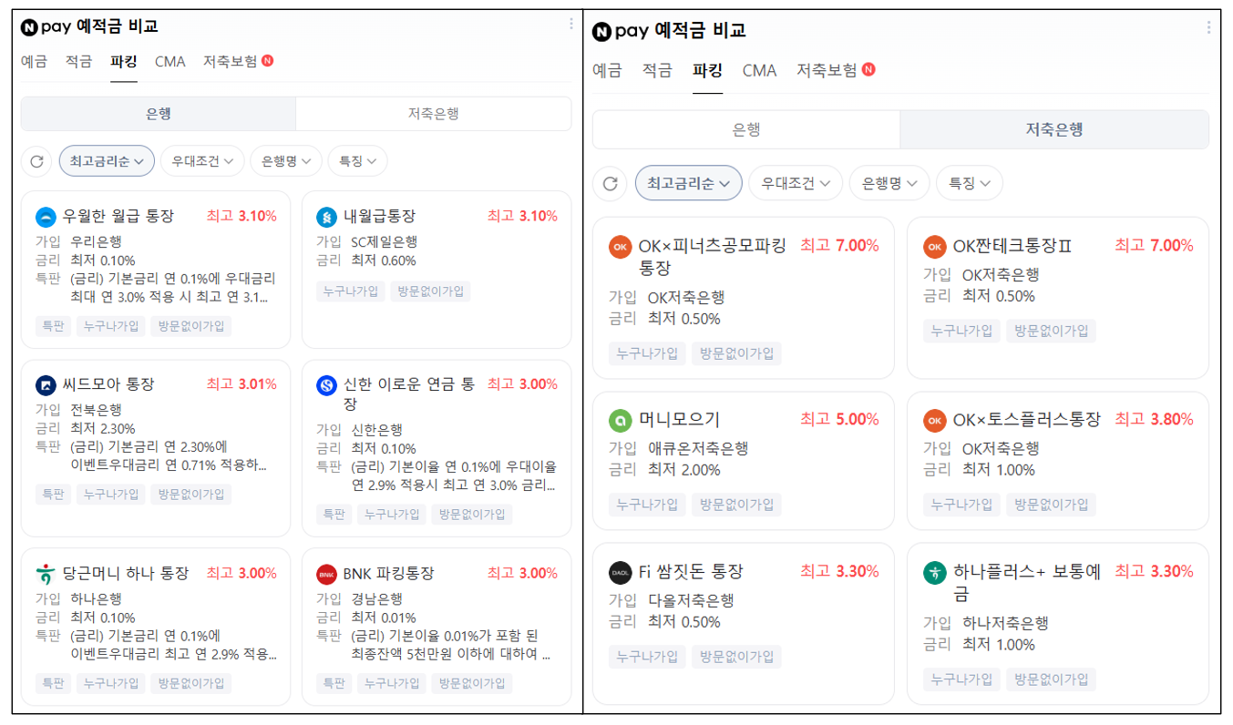Open 은행명 filter dropdown in 저축은행 panel
The width and height of the screenshot is (1233, 725).
coord(889,183)
